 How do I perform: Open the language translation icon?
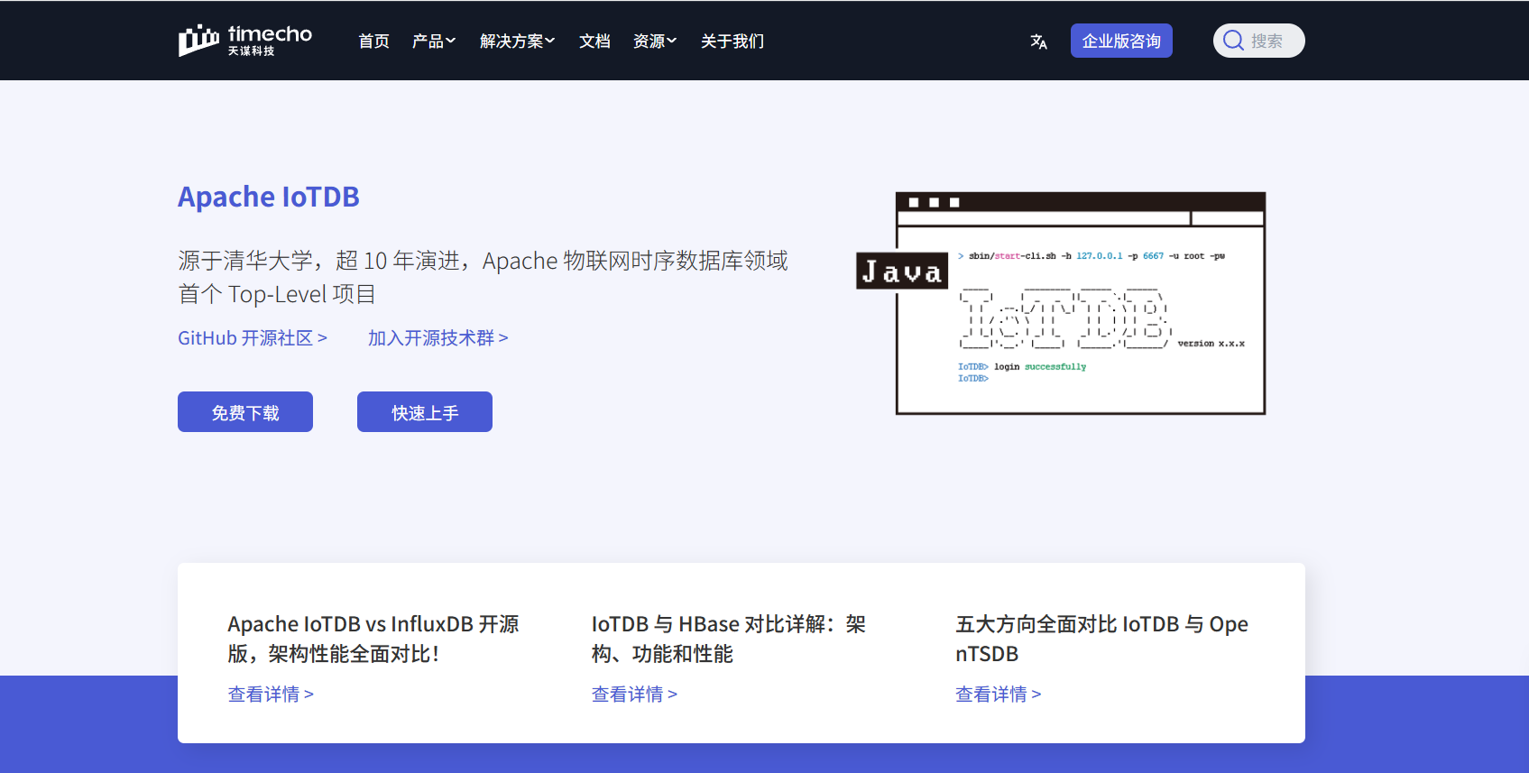pos(1039,41)
